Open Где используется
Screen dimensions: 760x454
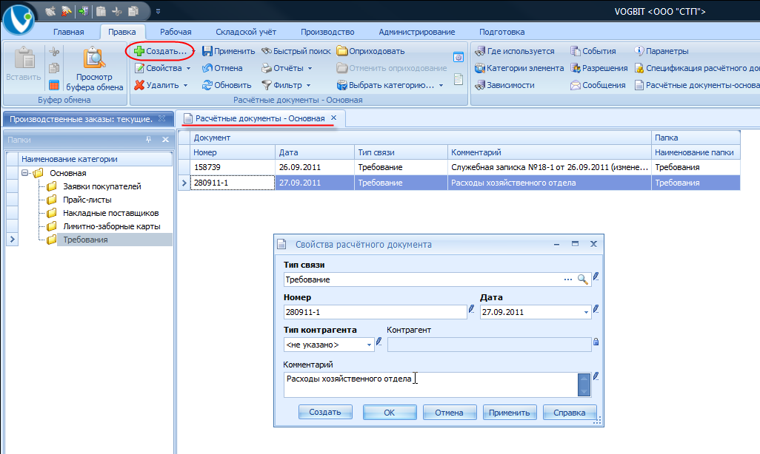coord(515,51)
